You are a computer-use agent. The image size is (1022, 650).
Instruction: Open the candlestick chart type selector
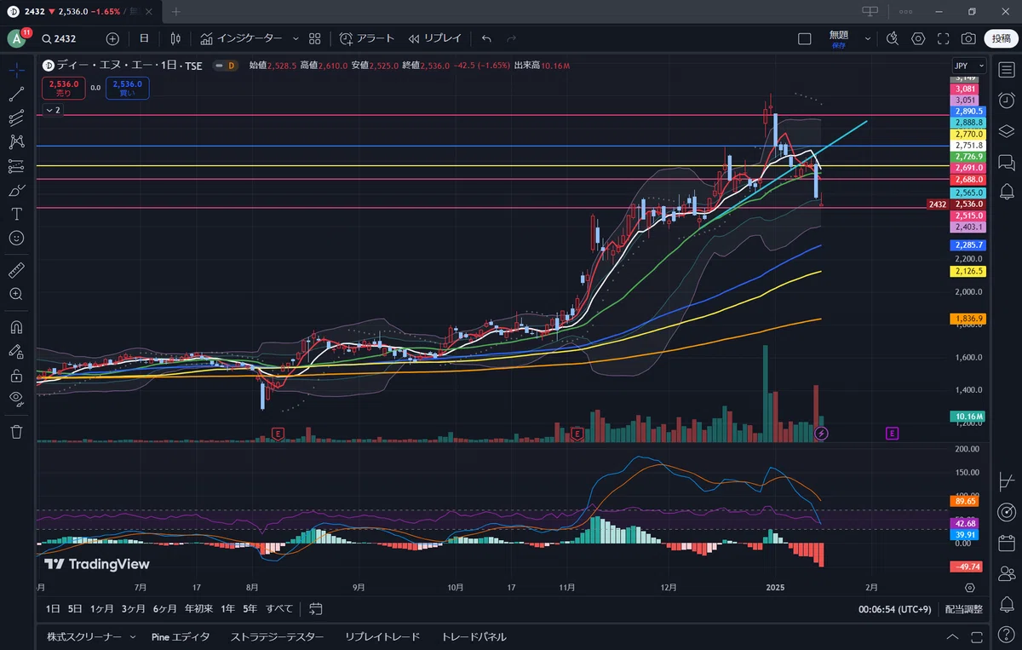pyautogui.click(x=175, y=38)
